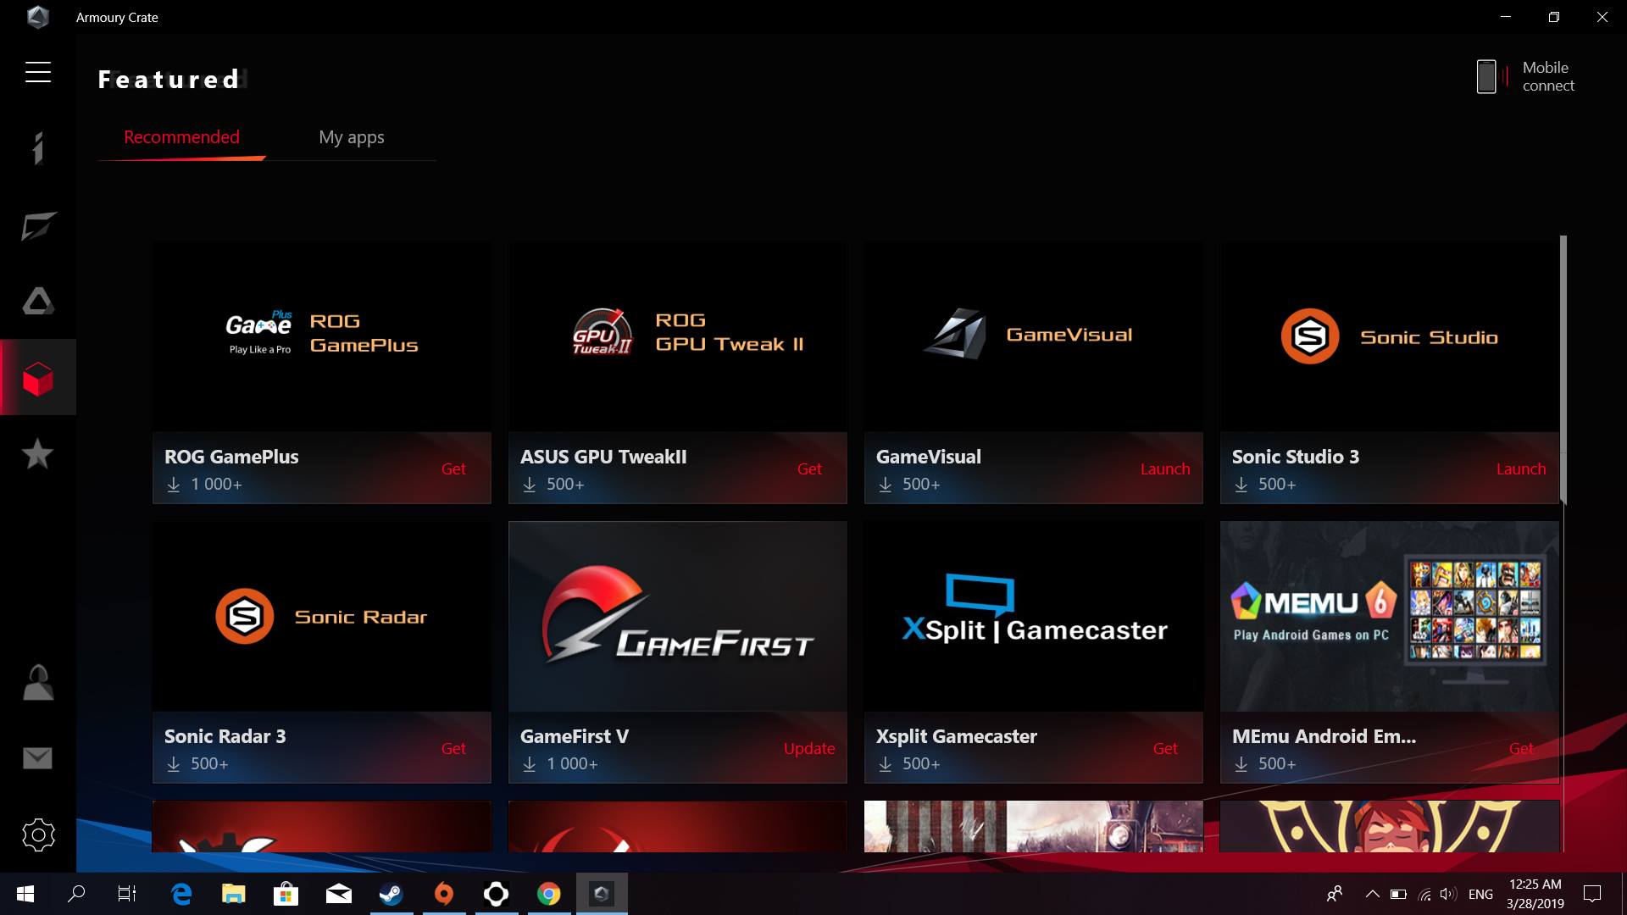This screenshot has width=1627, height=915.
Task: Open the taskbar clock and date
Action: tap(1535, 894)
